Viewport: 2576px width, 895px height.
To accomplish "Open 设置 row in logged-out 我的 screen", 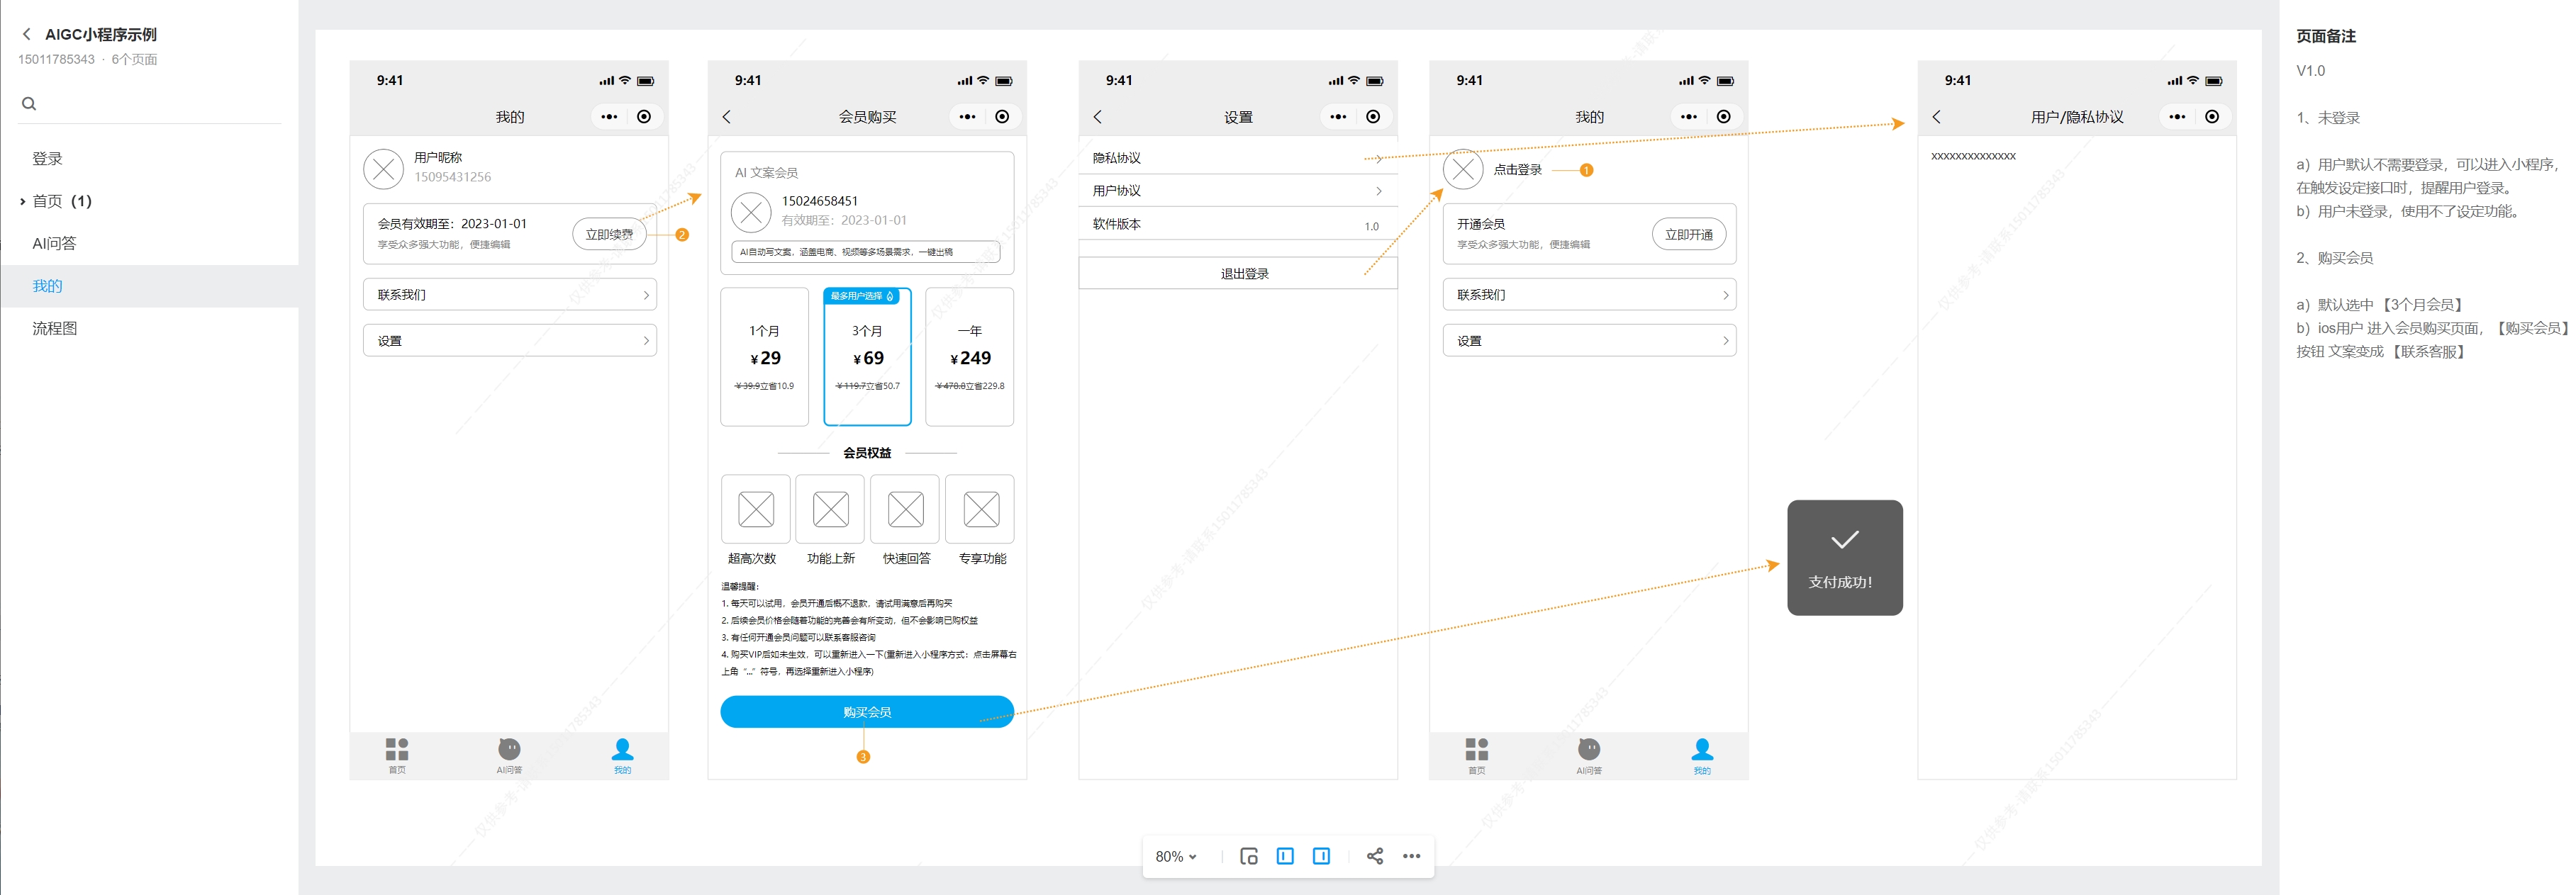I will pyautogui.click(x=1589, y=341).
